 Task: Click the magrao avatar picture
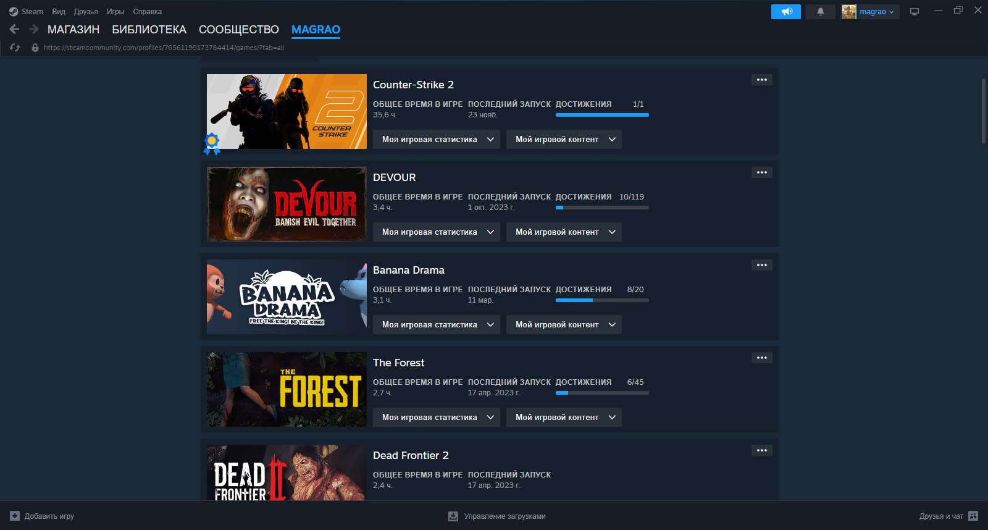[x=849, y=12]
